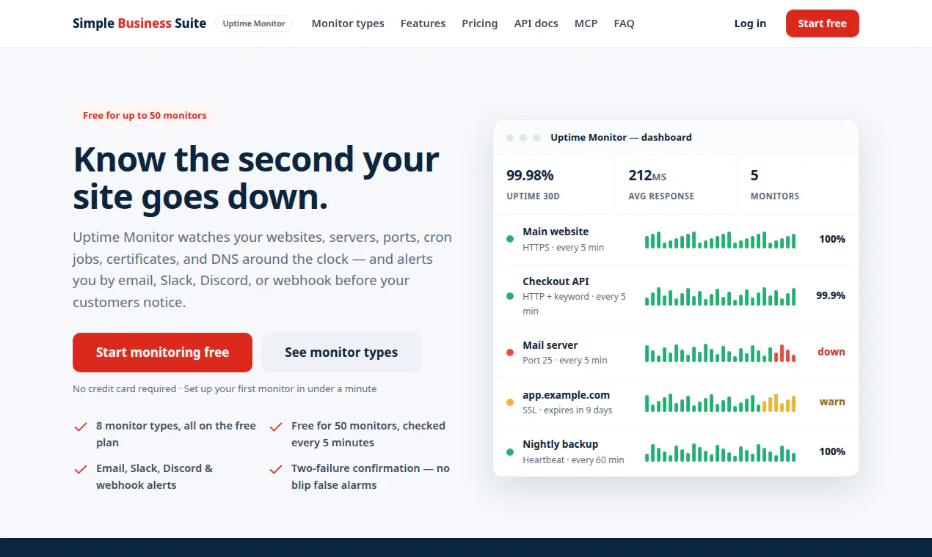Screen dimensions: 932x557
Task: Click the 'warn' status for app.example.com
Action: click(832, 402)
